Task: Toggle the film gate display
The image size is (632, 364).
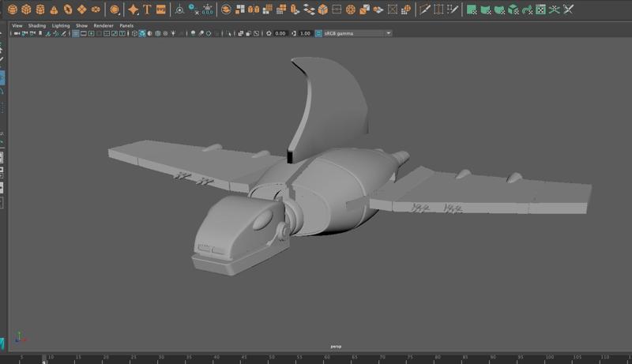Action: pyautogui.click(x=84, y=33)
